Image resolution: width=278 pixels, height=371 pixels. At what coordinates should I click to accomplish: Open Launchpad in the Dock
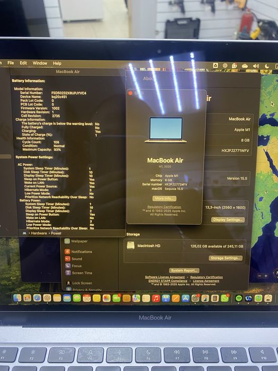(27, 298)
